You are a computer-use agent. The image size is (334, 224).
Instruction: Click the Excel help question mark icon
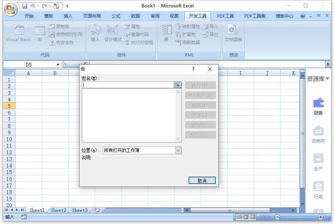click(303, 16)
